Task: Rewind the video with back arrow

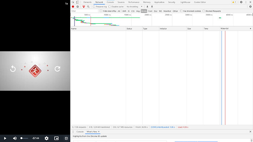Action: [13, 69]
